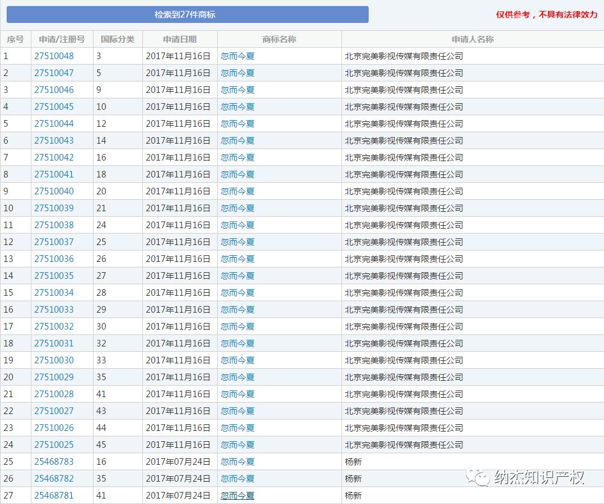Image resolution: width=604 pixels, height=504 pixels.
Task: Open trademark record 27510039
Action: point(54,208)
